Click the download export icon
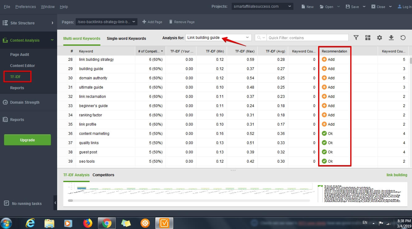412x229 pixels. (x=391, y=38)
